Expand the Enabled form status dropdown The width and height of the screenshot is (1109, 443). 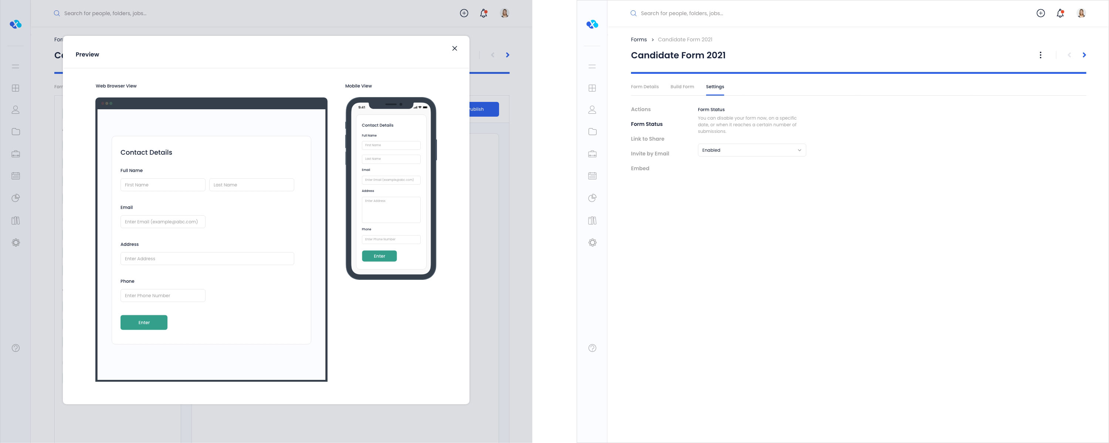[x=752, y=150]
